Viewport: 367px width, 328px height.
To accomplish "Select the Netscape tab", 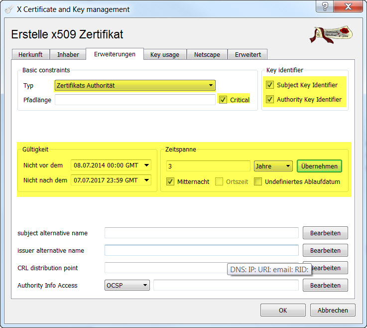I will coord(207,54).
